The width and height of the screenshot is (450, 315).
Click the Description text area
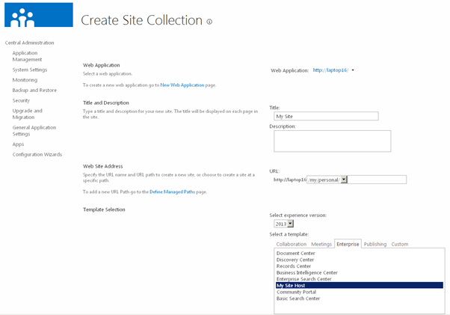pyautogui.click(x=333, y=141)
